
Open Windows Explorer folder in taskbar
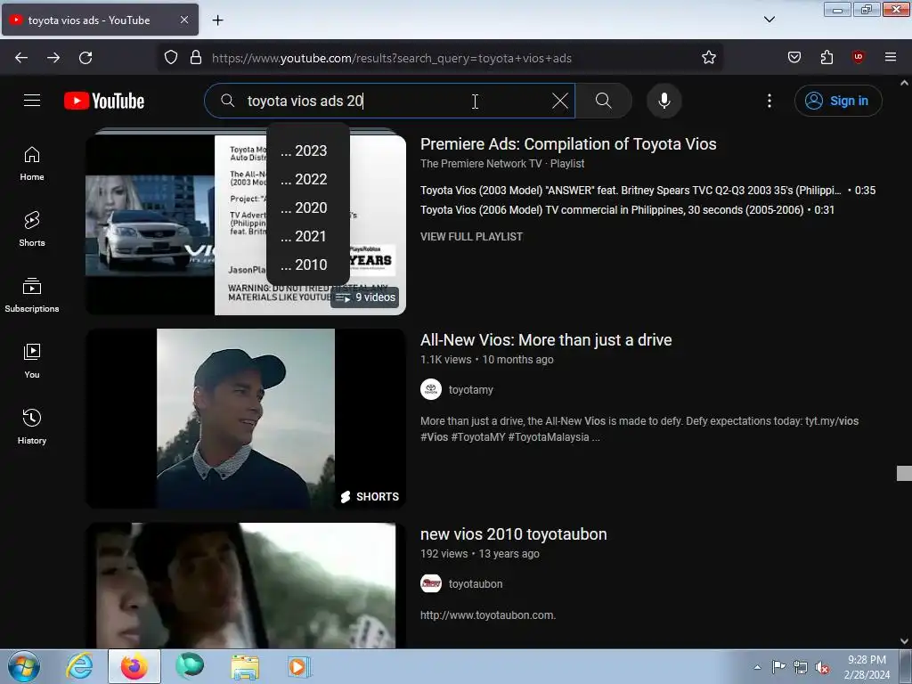click(x=245, y=666)
